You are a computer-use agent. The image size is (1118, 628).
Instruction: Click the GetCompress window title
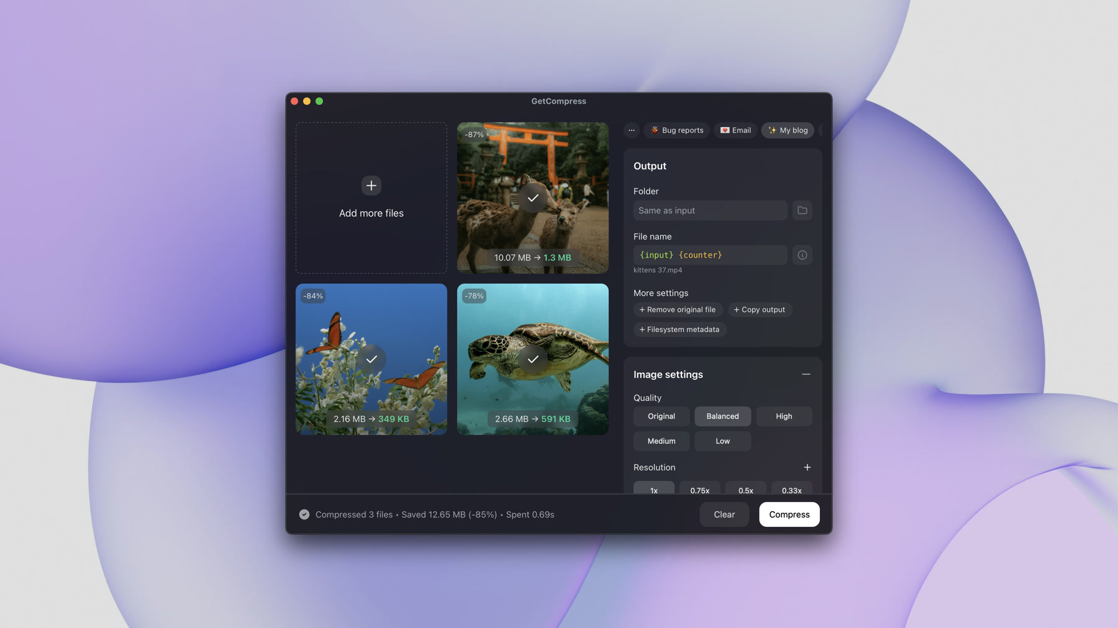(558, 101)
